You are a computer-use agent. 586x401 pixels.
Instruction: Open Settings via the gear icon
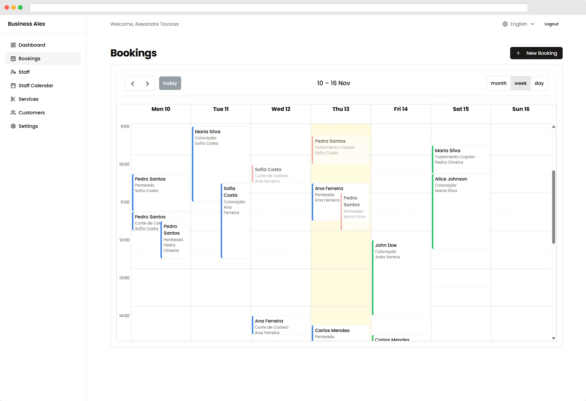click(x=13, y=126)
